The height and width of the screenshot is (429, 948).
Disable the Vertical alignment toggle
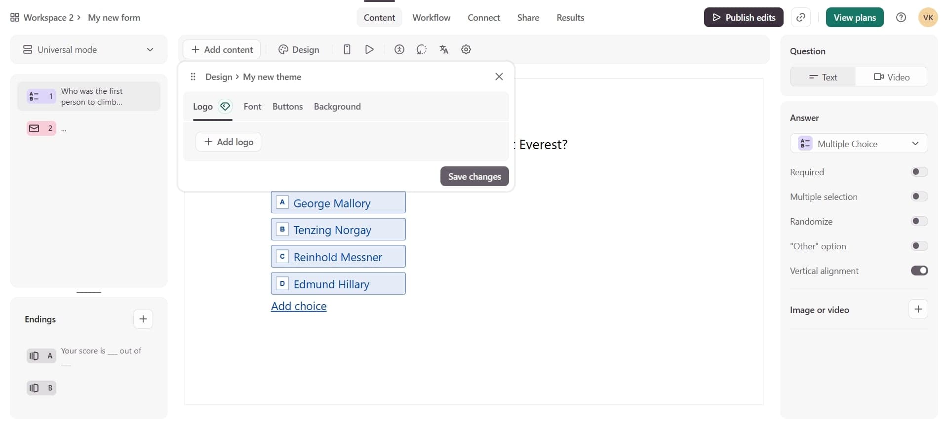pyautogui.click(x=919, y=271)
